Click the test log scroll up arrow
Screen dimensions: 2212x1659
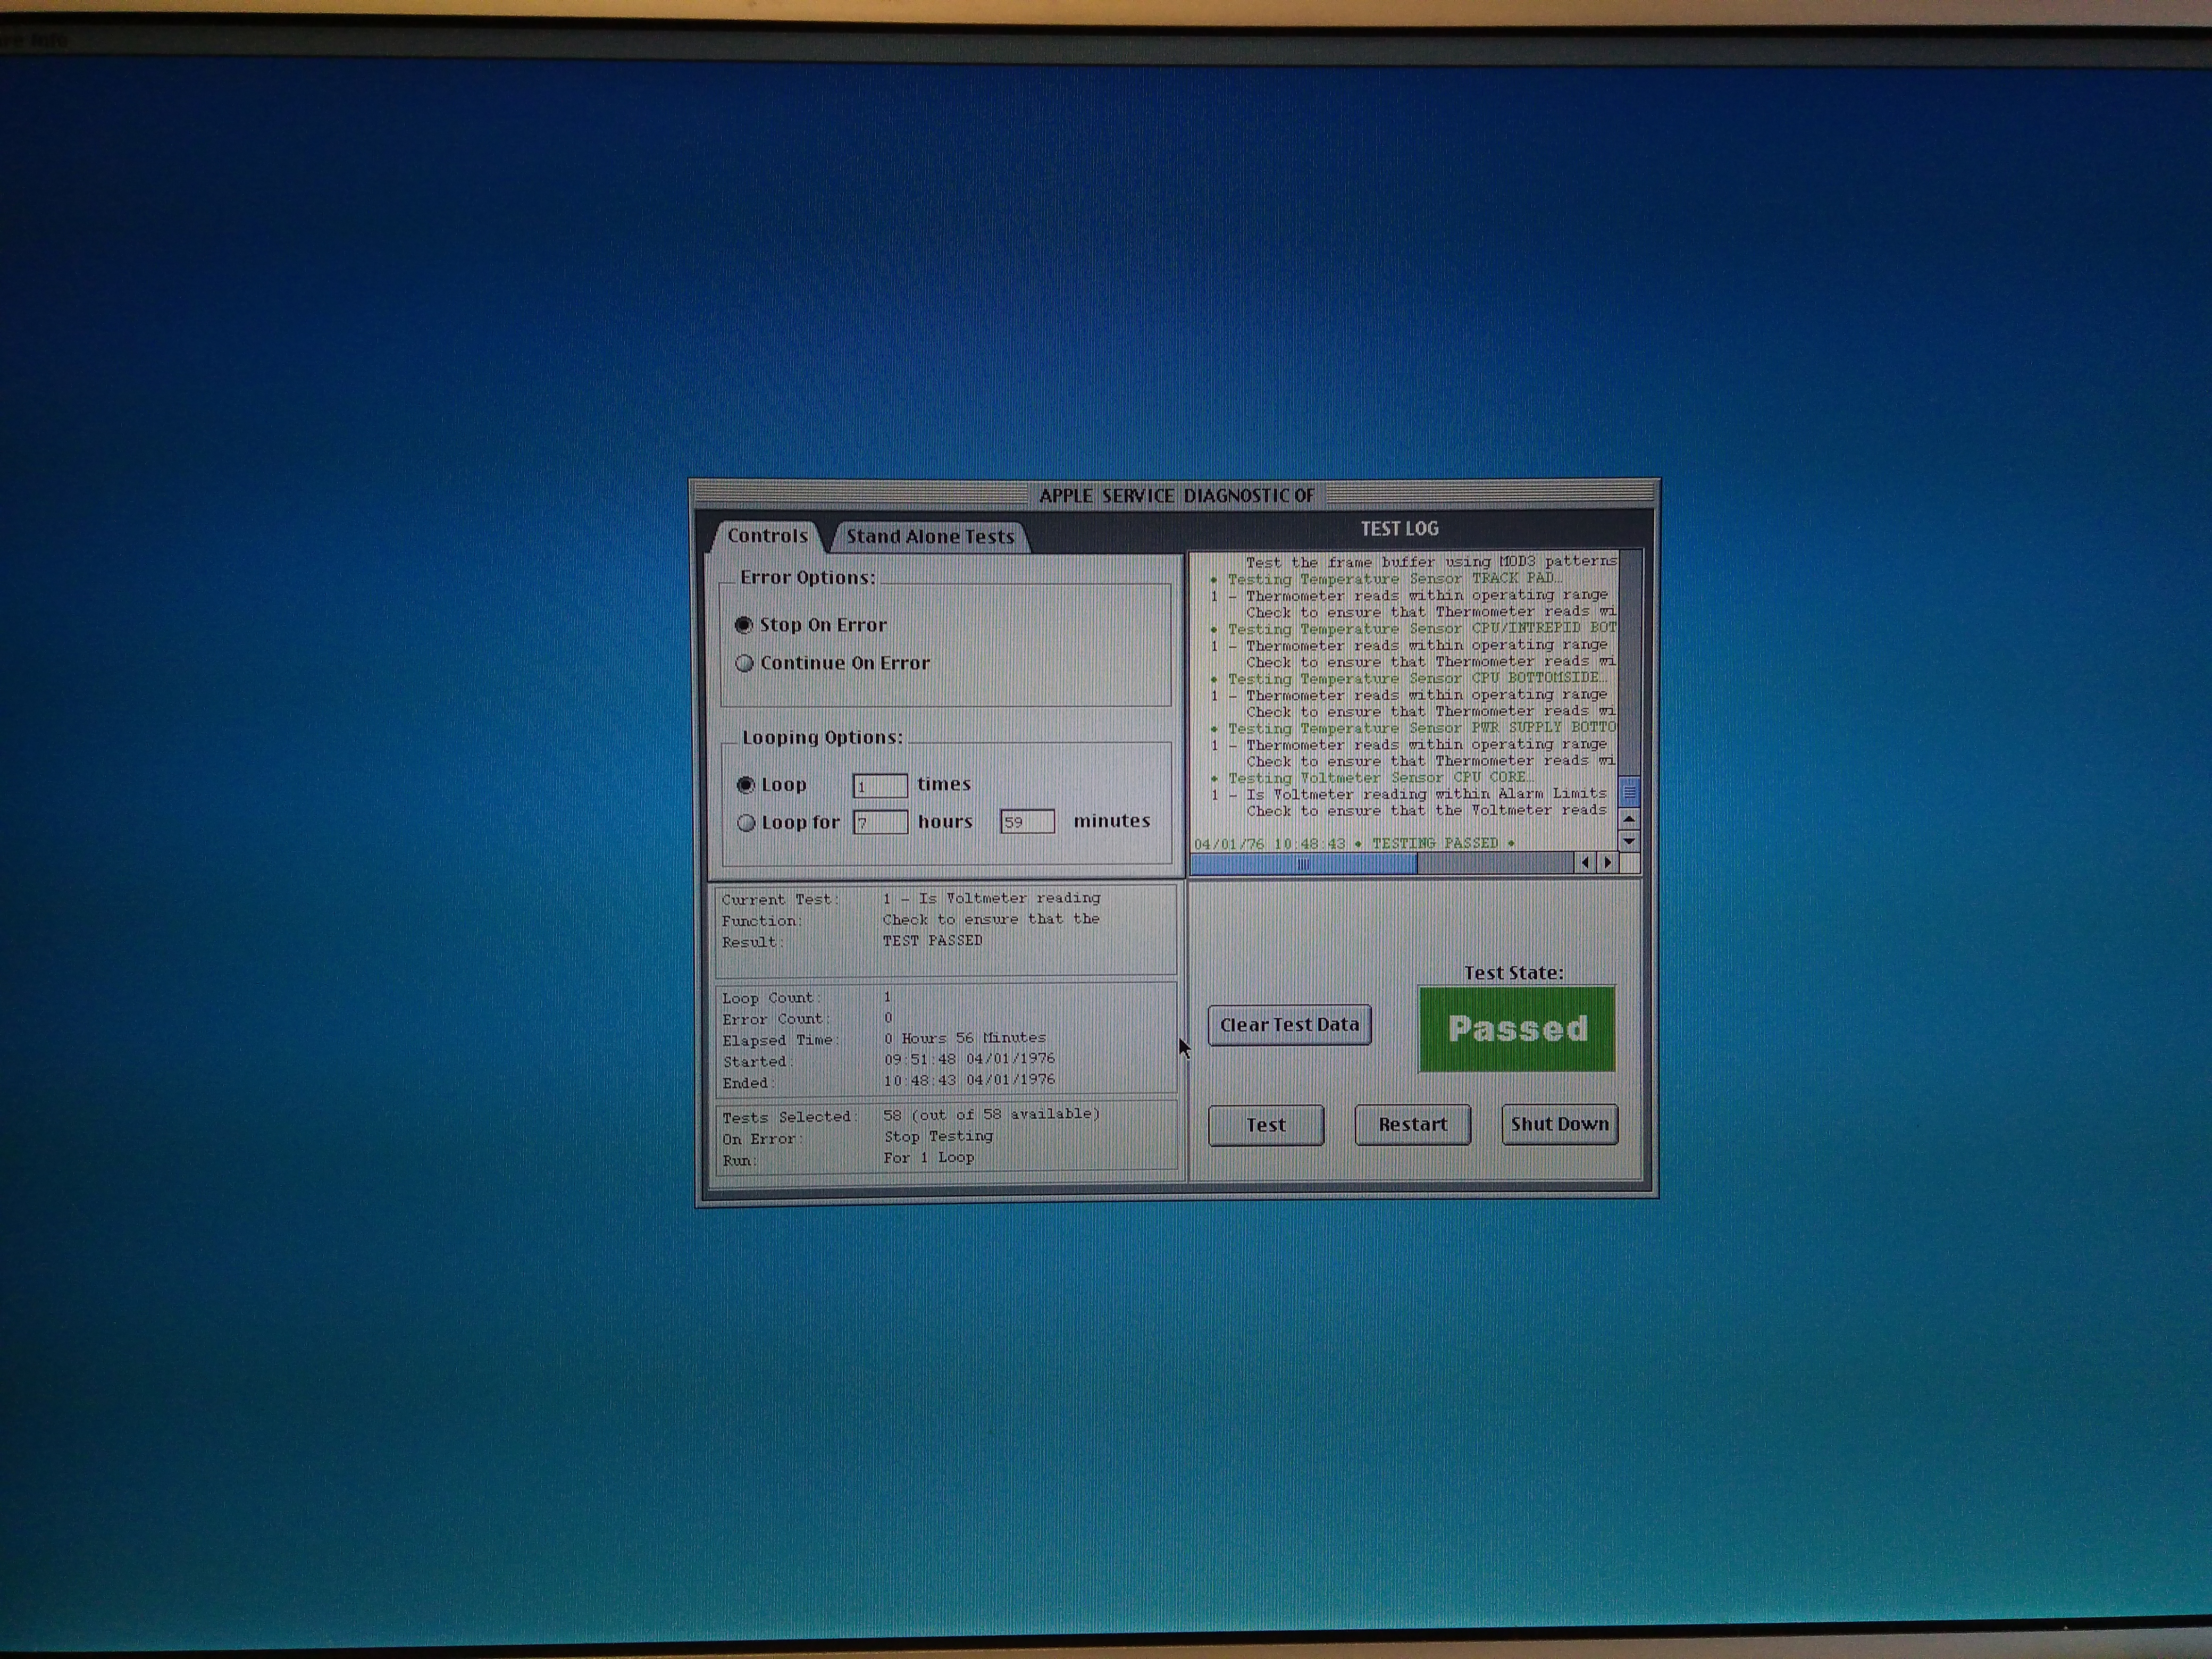point(1629,819)
